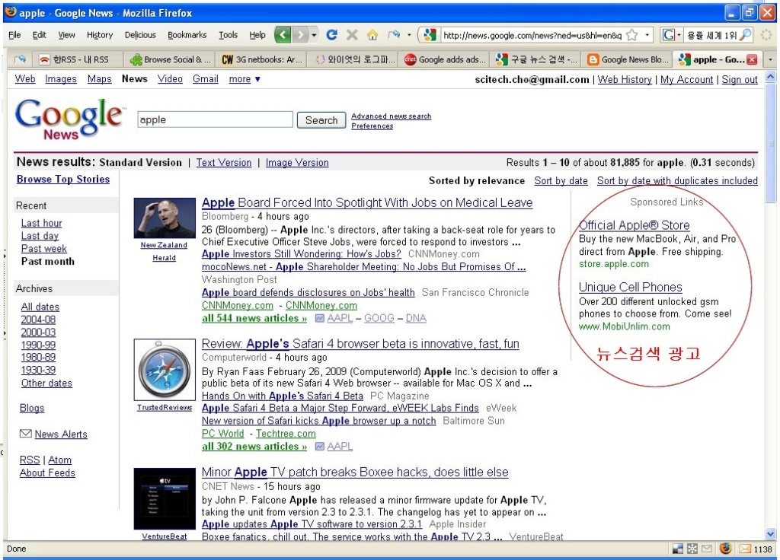780x560 pixels.
Task: Switch to the Browse Social & ... tab
Action: click(x=170, y=59)
